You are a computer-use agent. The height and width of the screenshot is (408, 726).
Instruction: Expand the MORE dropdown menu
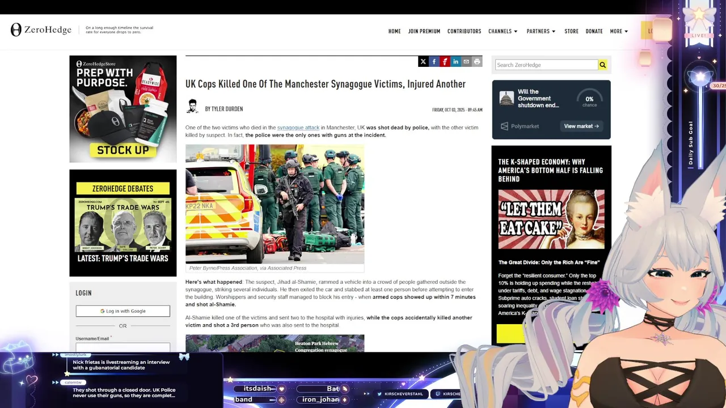[x=619, y=31]
